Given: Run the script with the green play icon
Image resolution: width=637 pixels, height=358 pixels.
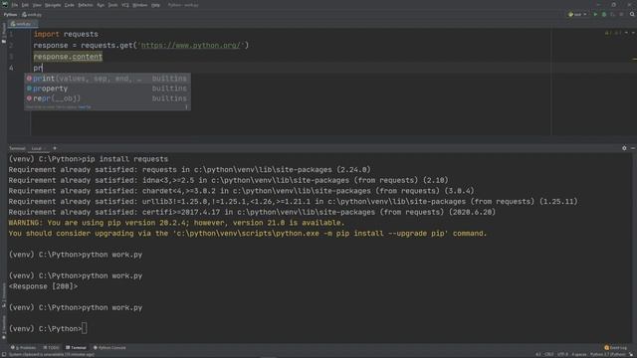Looking at the screenshot, I should pyautogui.click(x=595, y=14).
